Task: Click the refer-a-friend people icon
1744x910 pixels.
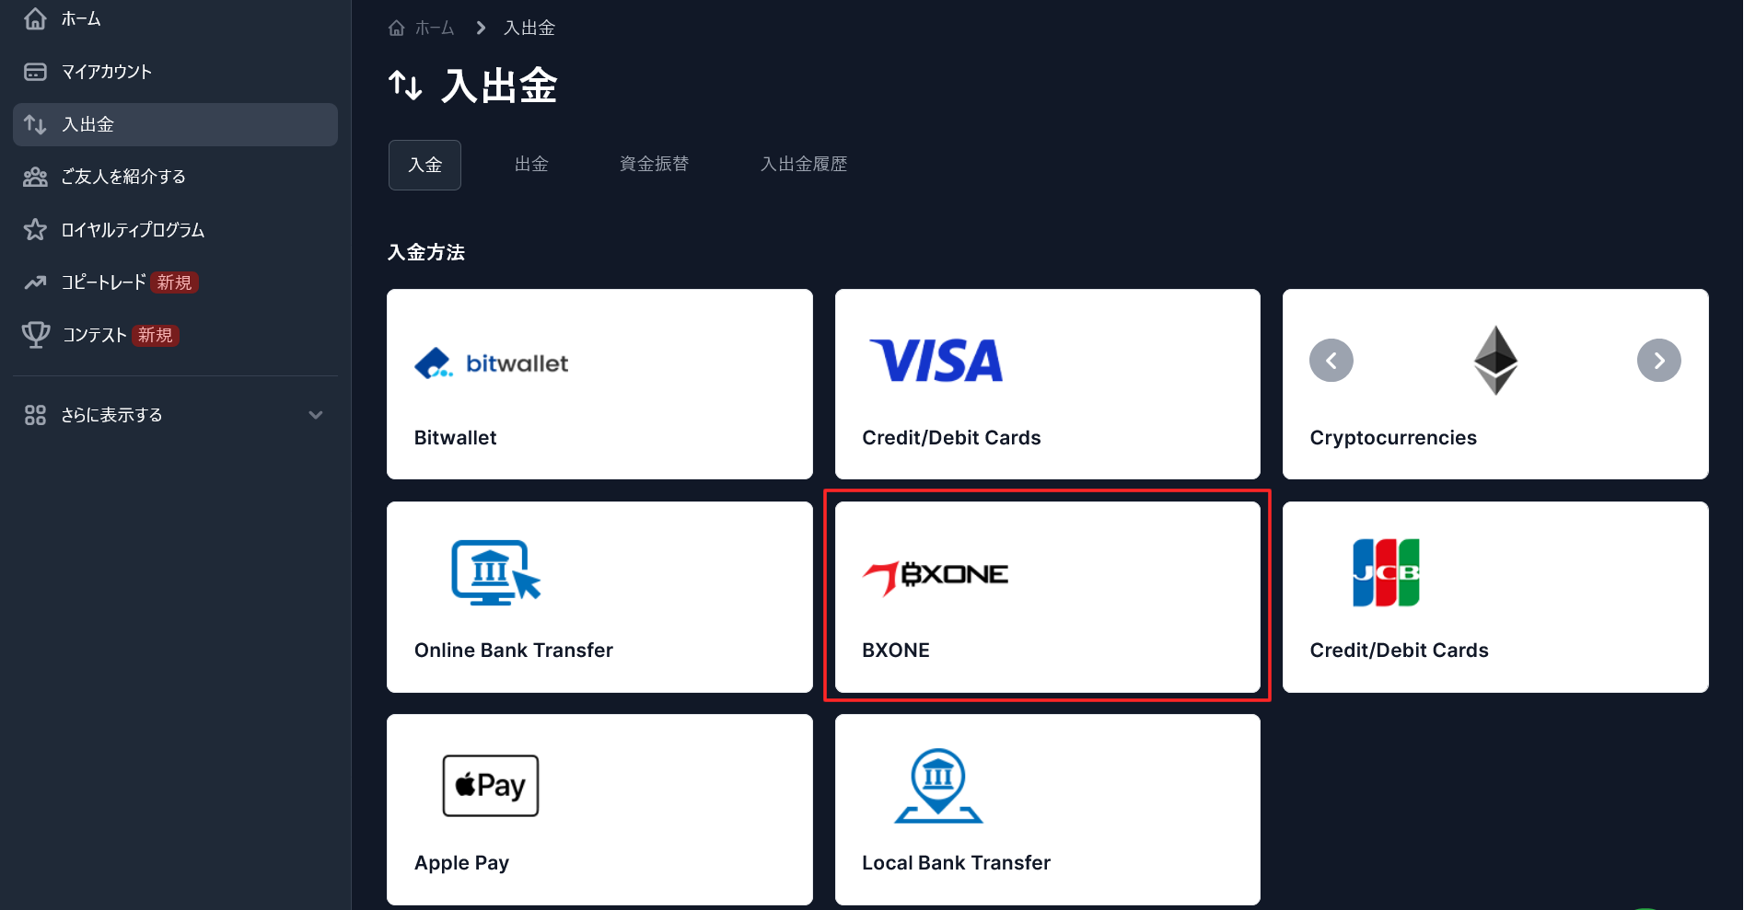Action: tap(35, 177)
